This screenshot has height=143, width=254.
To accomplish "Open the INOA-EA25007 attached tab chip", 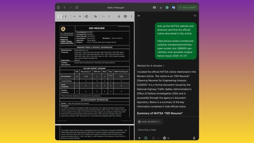I will point(150,121).
